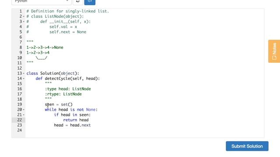
Task: Click the Submit Solution button
Action: (247, 146)
